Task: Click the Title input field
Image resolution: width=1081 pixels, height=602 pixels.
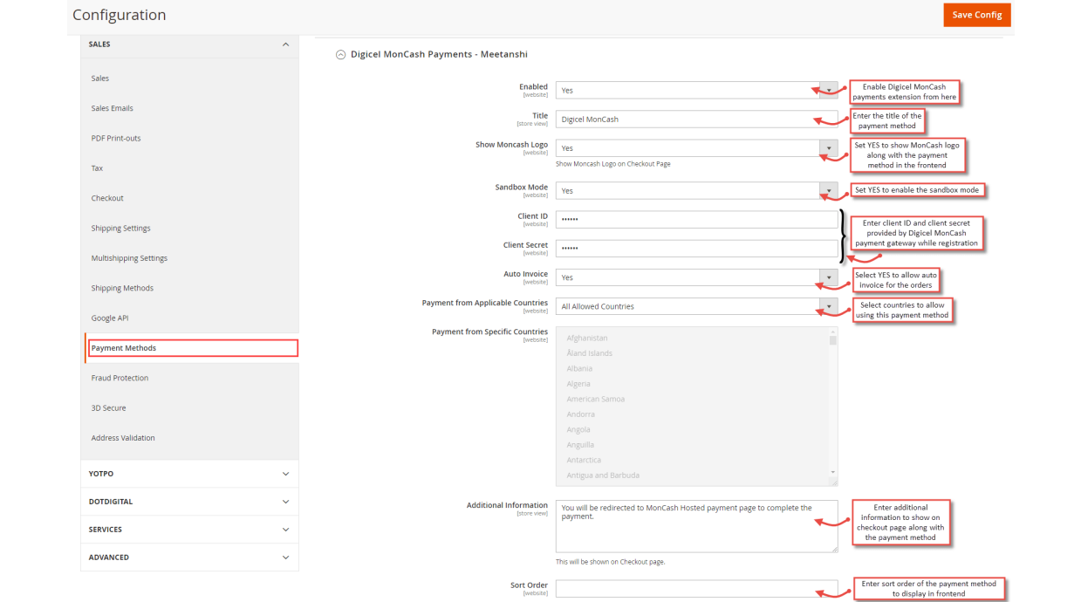Action: (x=696, y=119)
